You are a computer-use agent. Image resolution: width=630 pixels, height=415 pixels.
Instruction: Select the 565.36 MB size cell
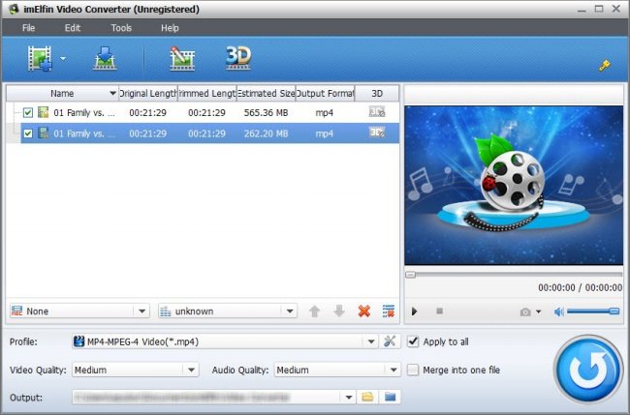(x=266, y=112)
